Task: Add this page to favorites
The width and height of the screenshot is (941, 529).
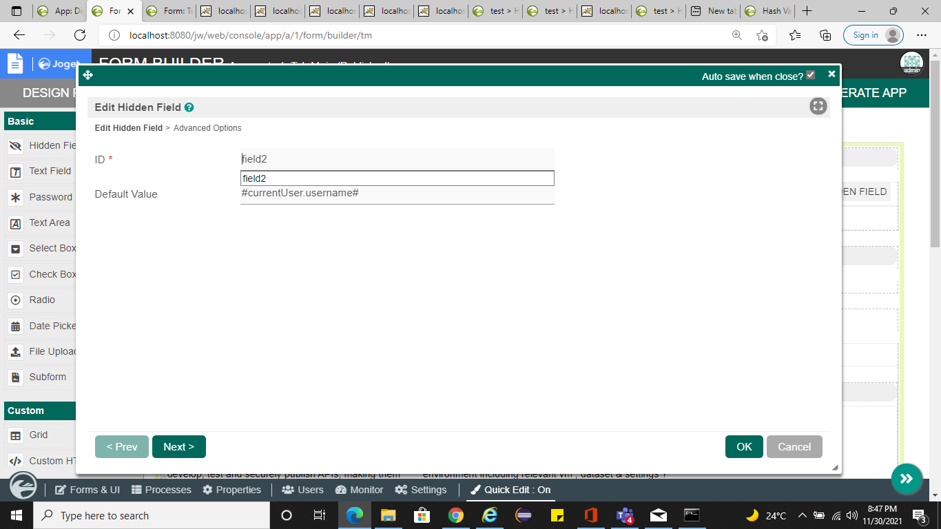Action: click(762, 35)
